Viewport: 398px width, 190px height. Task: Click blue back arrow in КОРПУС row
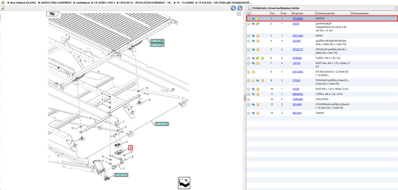tap(253, 19)
